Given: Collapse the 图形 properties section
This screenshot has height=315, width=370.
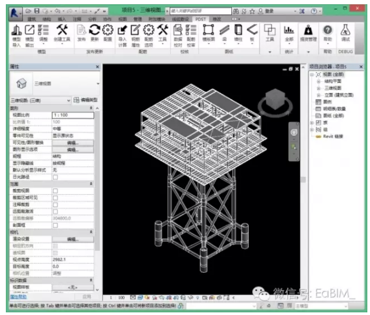Looking at the screenshot, I should 91,108.
